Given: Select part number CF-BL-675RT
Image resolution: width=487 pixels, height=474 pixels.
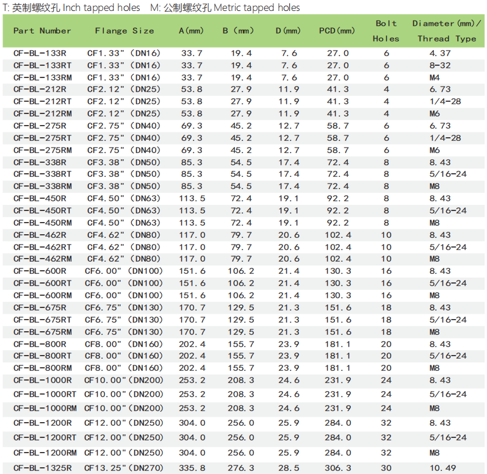Looking at the screenshot, I should [42, 320].
